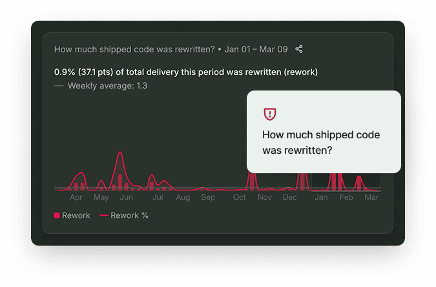Open the chart title question text
This screenshot has width=436, height=287.
tap(134, 49)
